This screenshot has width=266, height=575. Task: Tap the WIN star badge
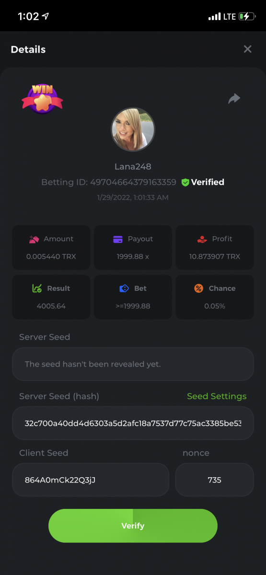coord(42,98)
